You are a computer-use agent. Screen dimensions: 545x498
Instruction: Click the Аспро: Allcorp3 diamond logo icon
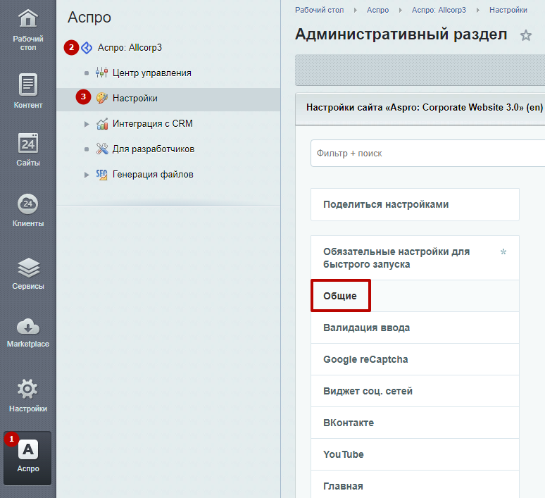point(87,48)
